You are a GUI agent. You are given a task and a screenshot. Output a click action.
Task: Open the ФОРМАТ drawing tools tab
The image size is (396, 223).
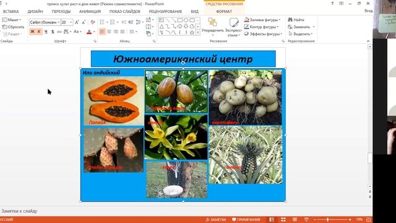[x=224, y=12]
